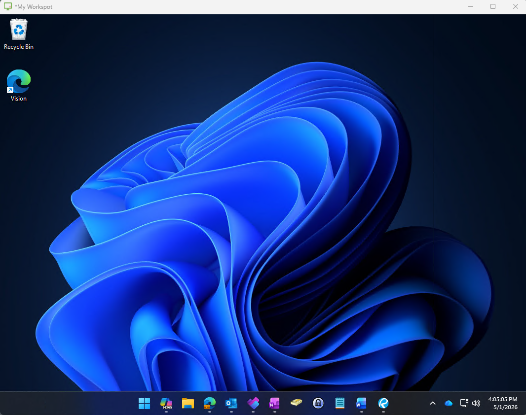Minimize the My Workspot window

pos(471,6)
